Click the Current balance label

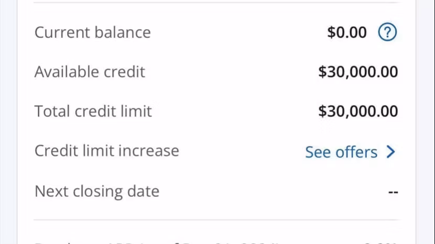pos(92,32)
